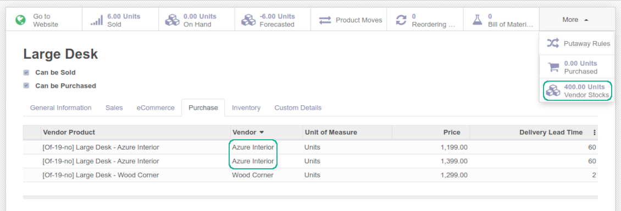Click Azure Interior vendor in 1,199.00 row
The width and height of the screenshot is (621, 211).
(x=253, y=147)
